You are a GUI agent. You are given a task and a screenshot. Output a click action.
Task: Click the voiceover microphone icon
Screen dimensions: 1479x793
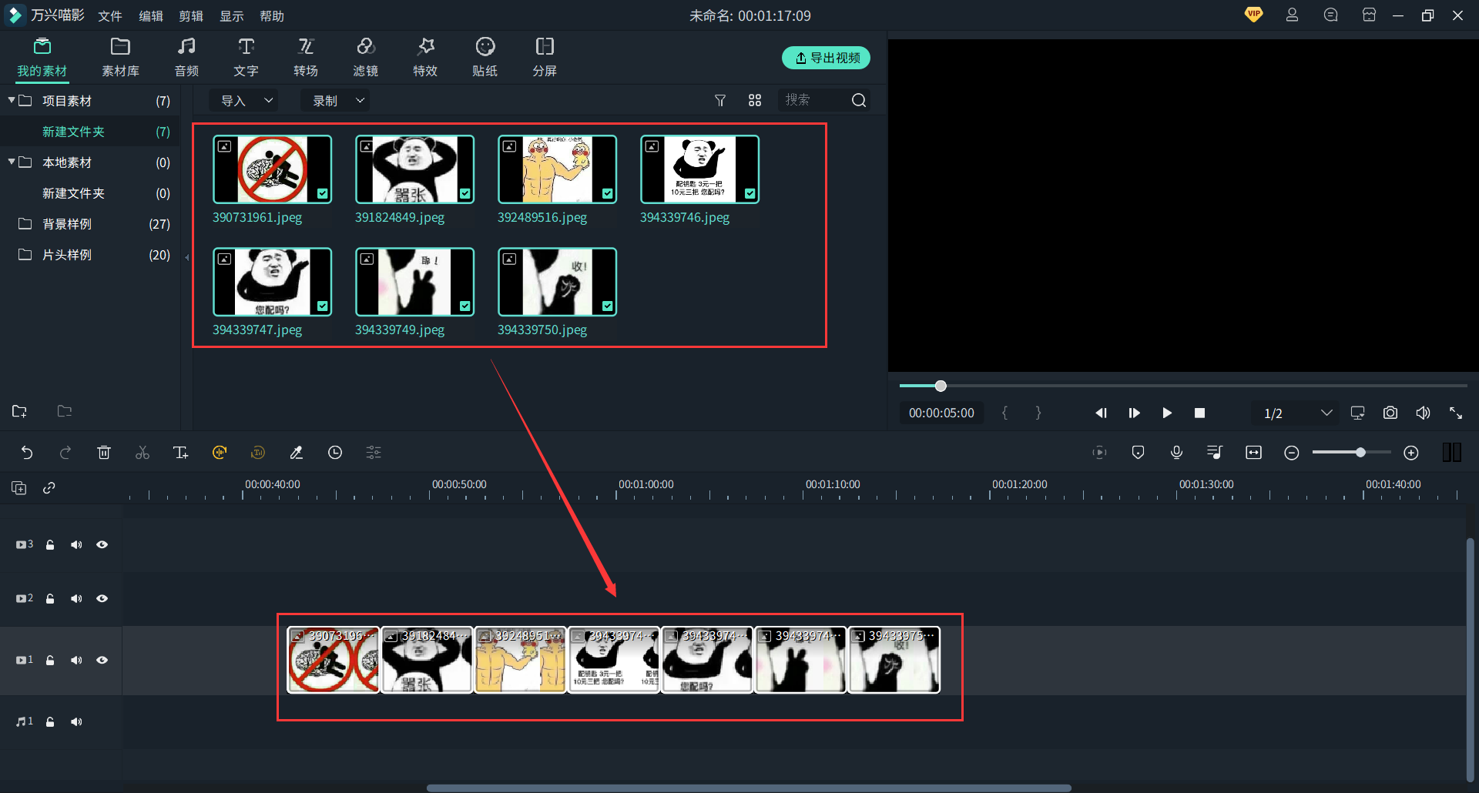click(1176, 453)
